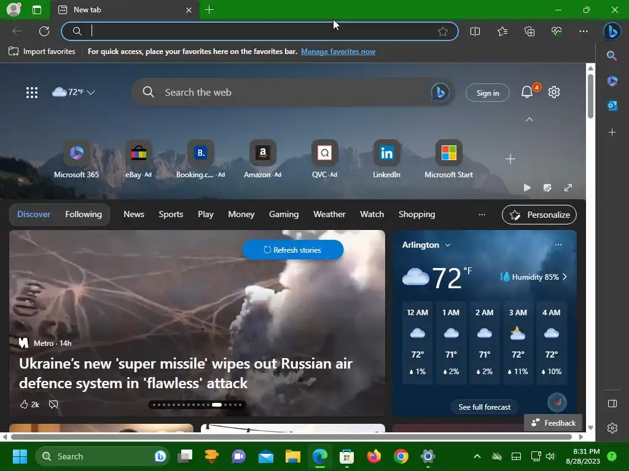Open the Favorites list icon
This screenshot has height=471, width=629.
click(x=502, y=31)
